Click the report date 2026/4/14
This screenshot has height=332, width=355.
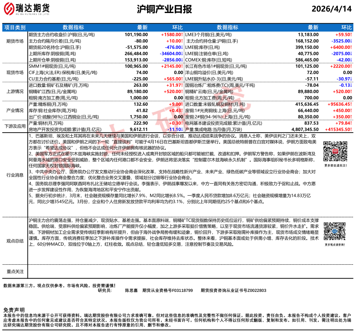[x=331, y=10]
